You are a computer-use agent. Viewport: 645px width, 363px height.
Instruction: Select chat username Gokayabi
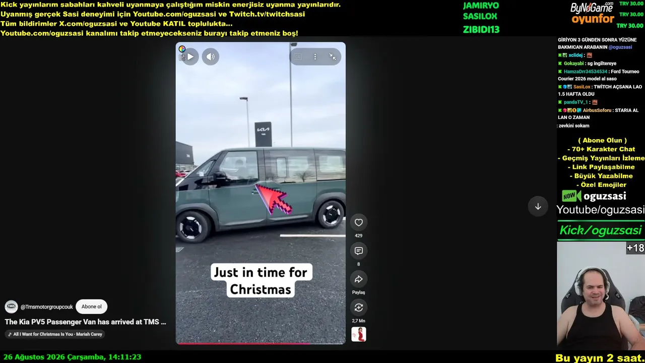click(x=574, y=64)
